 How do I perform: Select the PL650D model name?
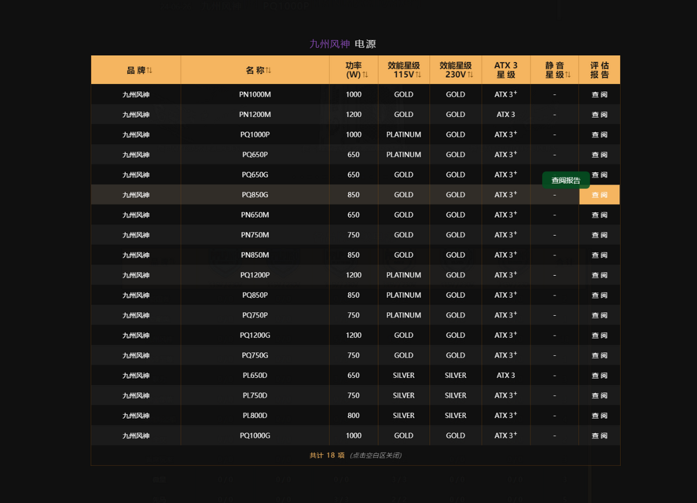(255, 375)
